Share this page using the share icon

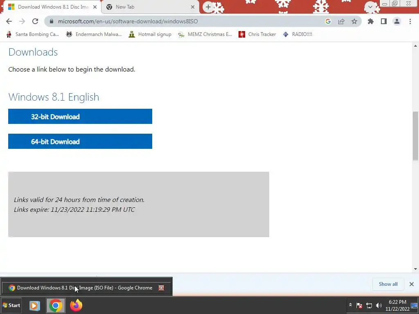coord(341,21)
